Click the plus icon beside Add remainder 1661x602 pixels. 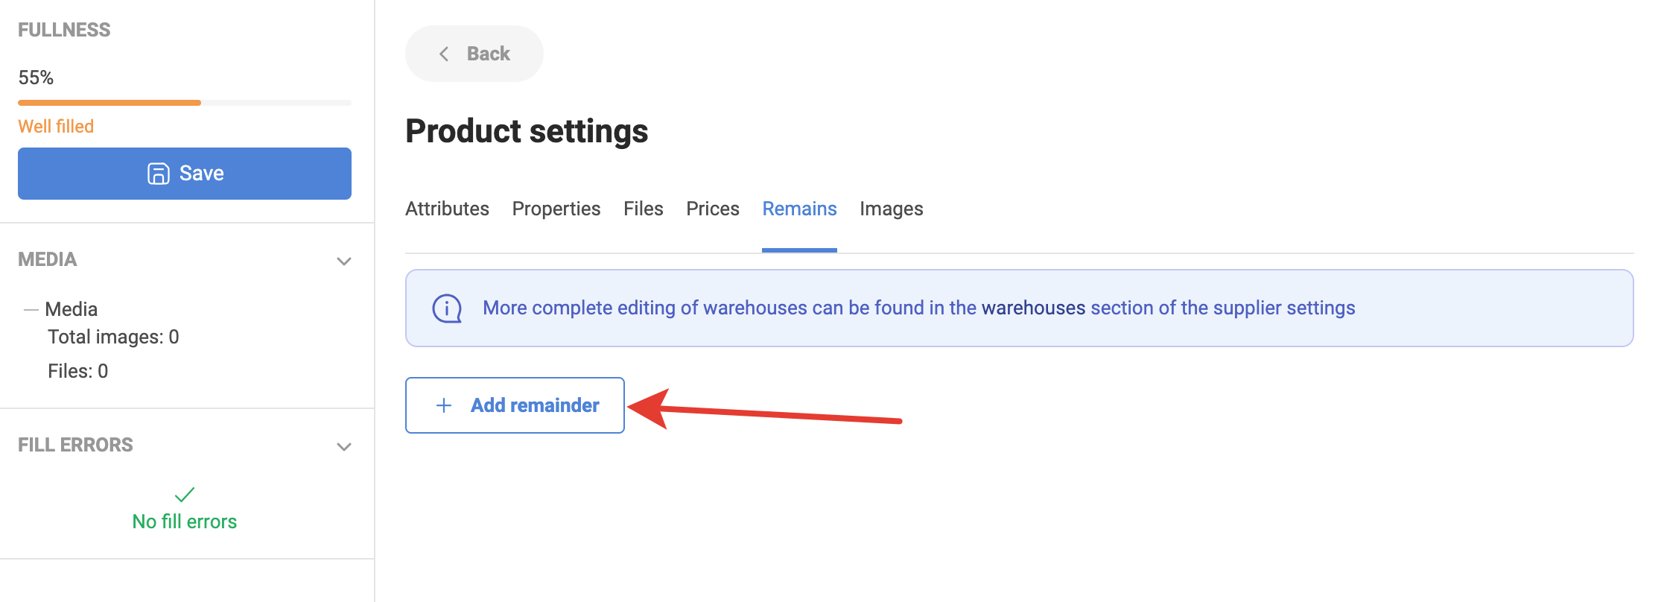coord(444,405)
